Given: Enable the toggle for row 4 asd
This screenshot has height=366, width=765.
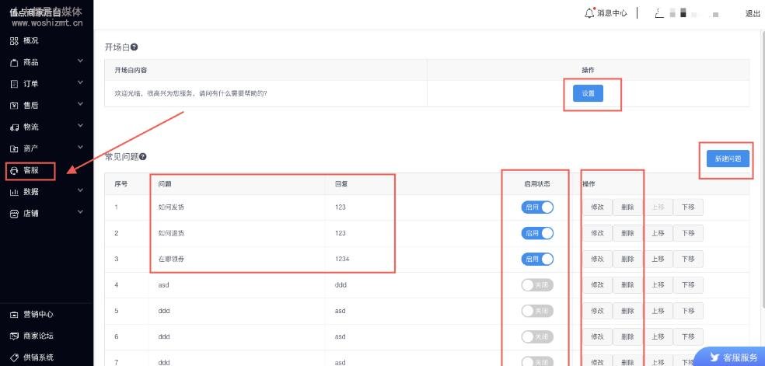Looking at the screenshot, I should coord(537,285).
